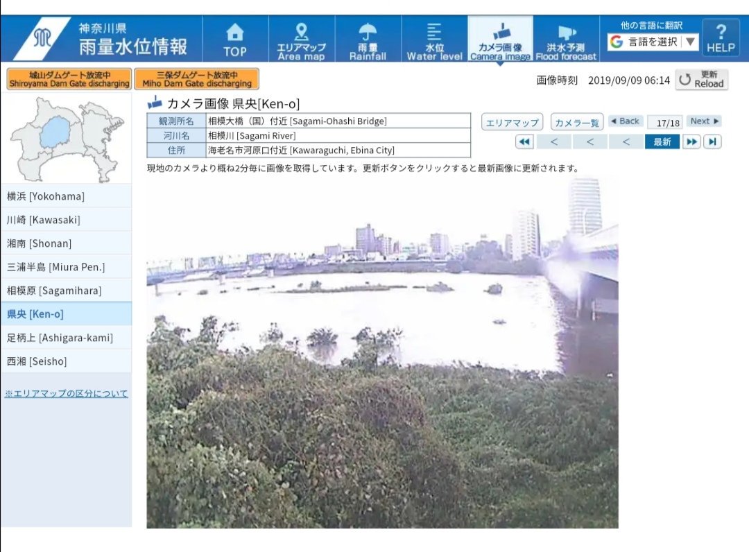Click the カメラ一覧 camera list button

pyautogui.click(x=577, y=122)
